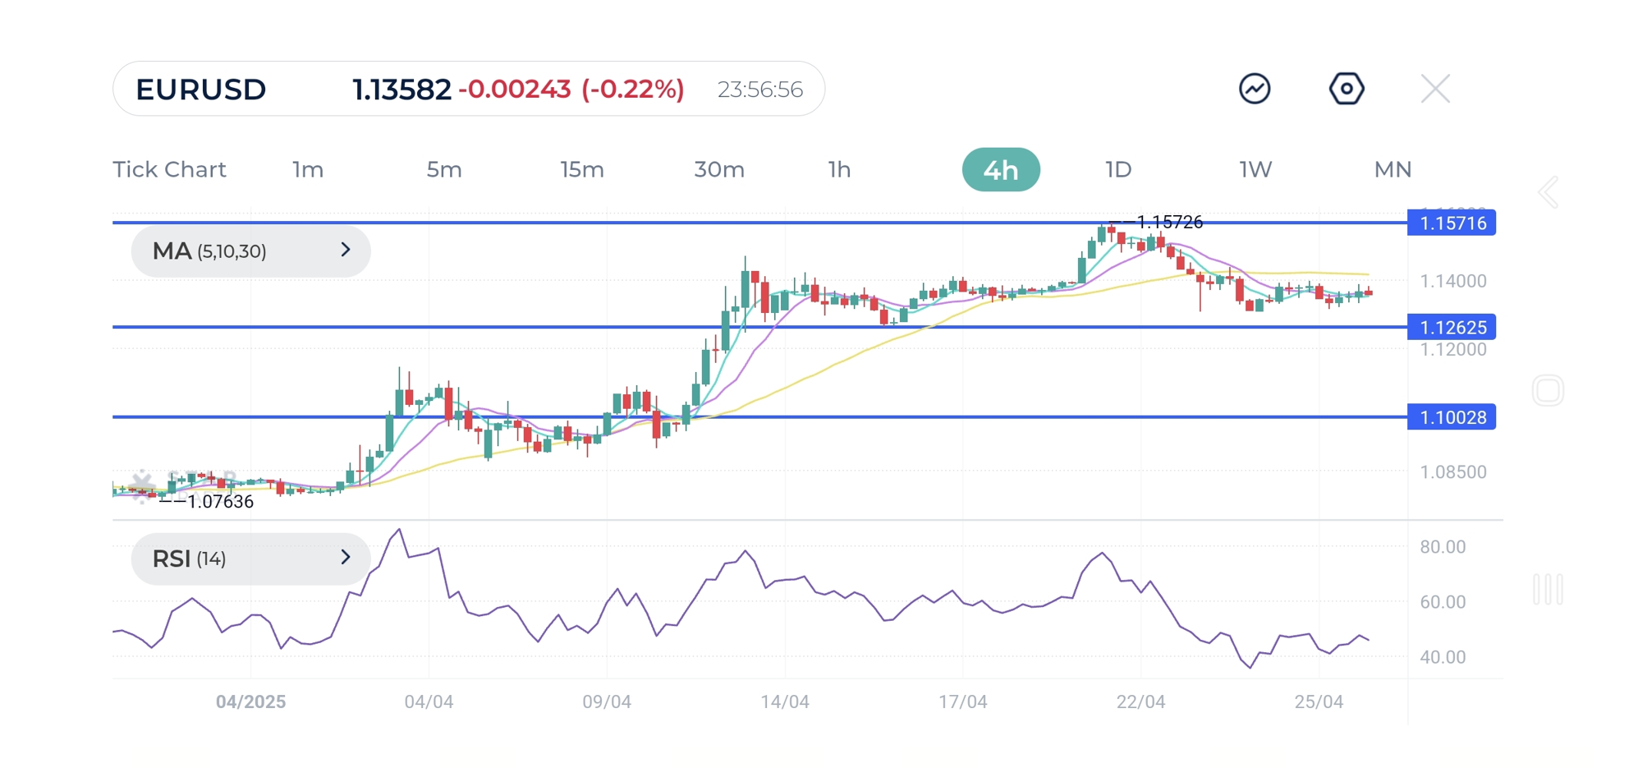Expand RSI (14) indicator settings
This screenshot has height=768, width=1638.
point(345,559)
